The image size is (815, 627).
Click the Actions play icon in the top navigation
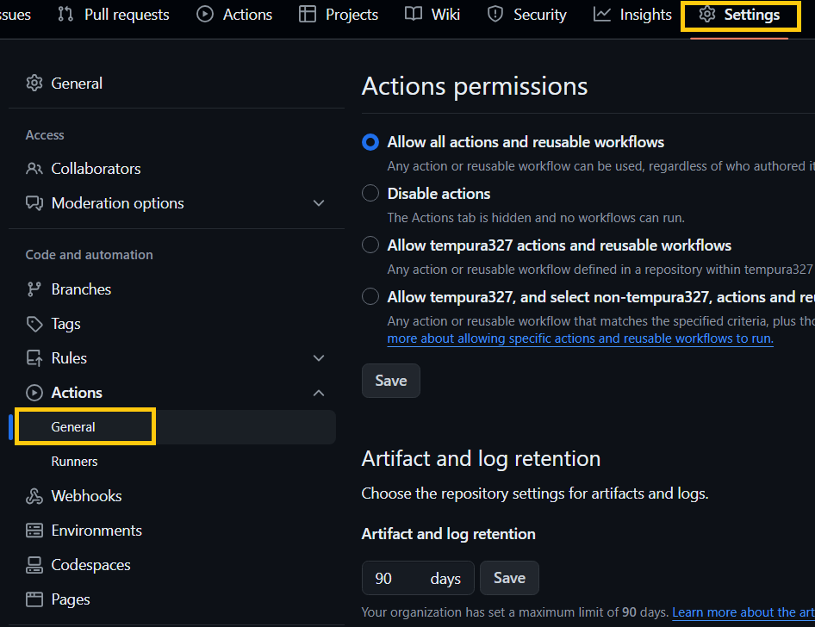pyautogui.click(x=205, y=14)
